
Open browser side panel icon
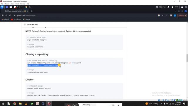point(171,15)
